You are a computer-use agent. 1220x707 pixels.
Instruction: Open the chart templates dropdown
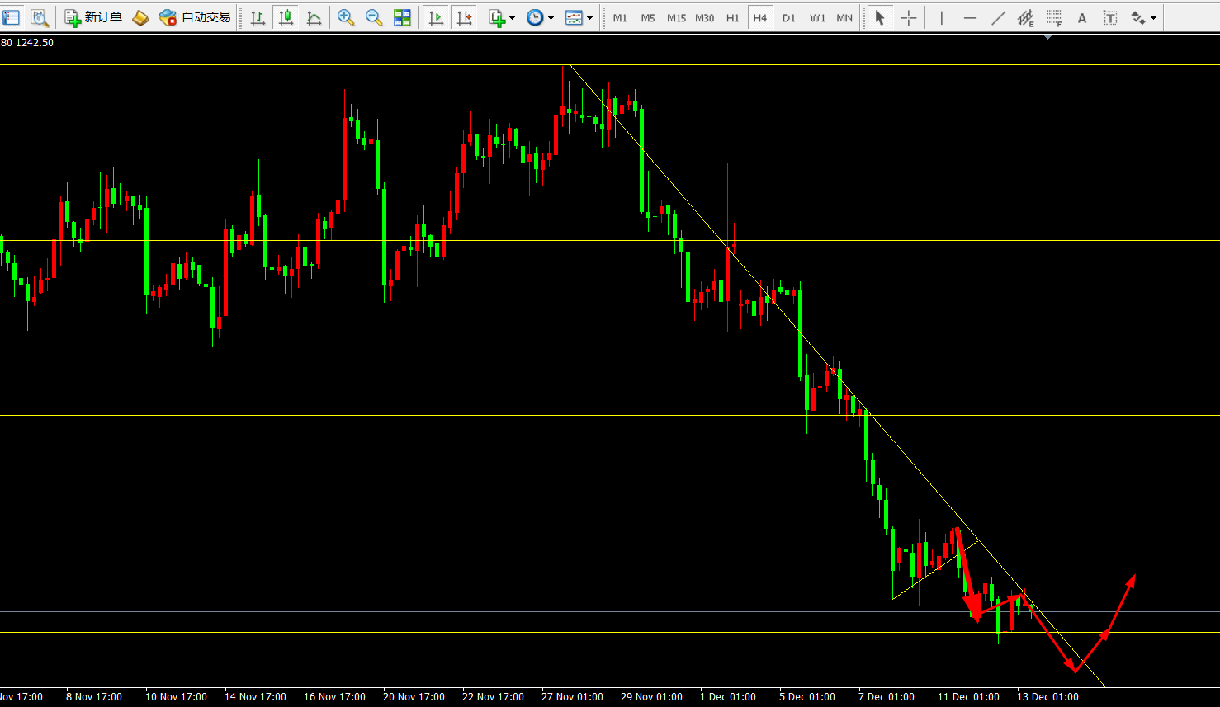(579, 17)
